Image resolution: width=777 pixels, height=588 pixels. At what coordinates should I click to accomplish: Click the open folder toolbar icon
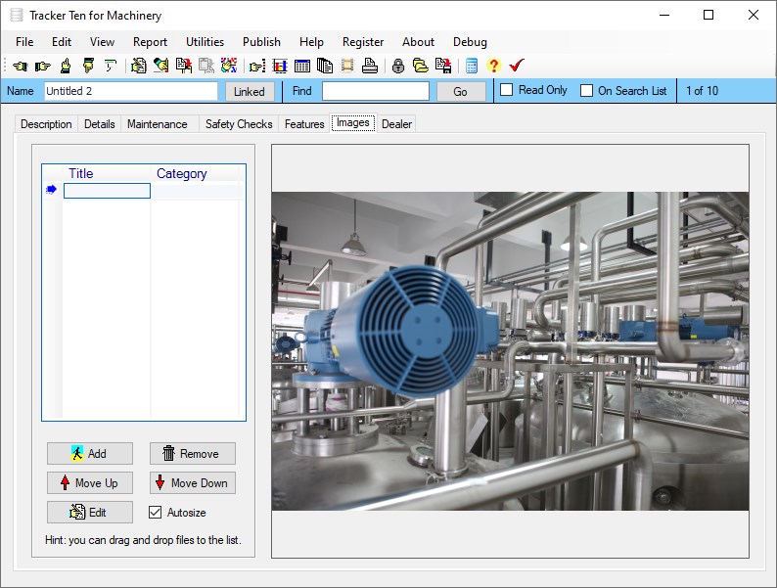click(421, 67)
